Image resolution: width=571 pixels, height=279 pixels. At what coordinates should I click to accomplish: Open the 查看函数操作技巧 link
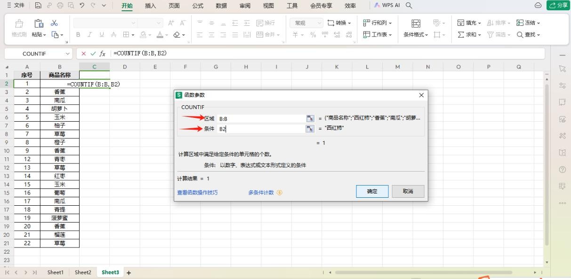(197, 193)
